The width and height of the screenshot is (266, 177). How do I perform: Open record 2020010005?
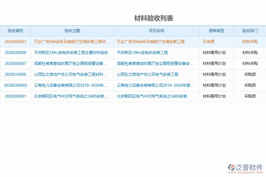[x=15, y=74]
